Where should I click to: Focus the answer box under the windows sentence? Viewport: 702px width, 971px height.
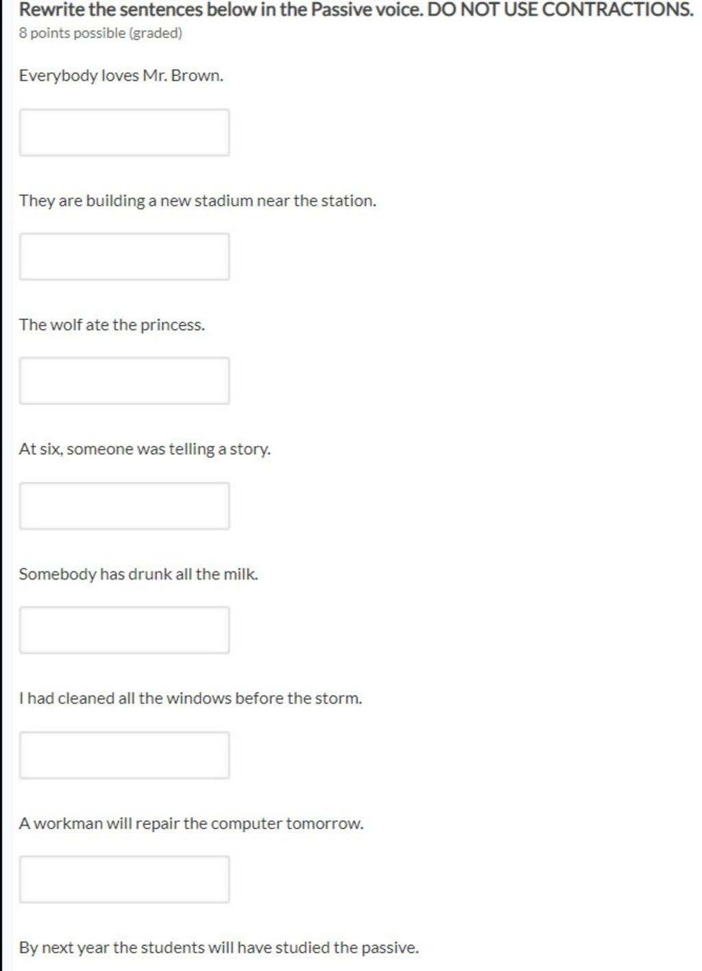124,754
